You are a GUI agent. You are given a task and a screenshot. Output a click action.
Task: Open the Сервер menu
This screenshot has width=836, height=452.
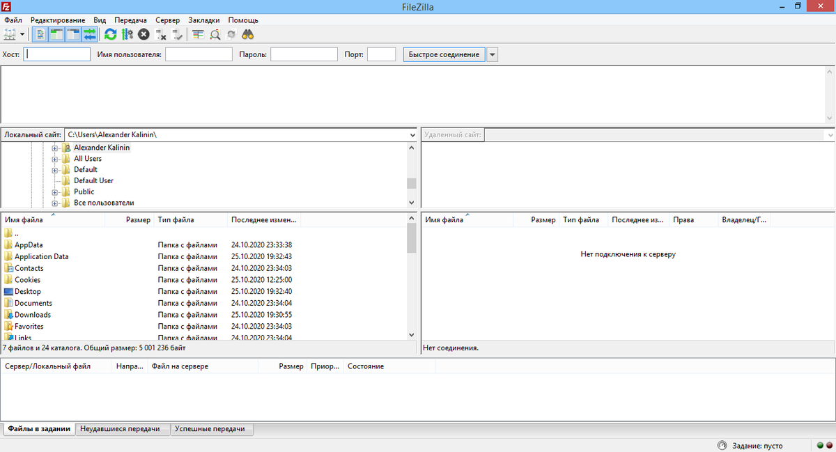pos(167,20)
